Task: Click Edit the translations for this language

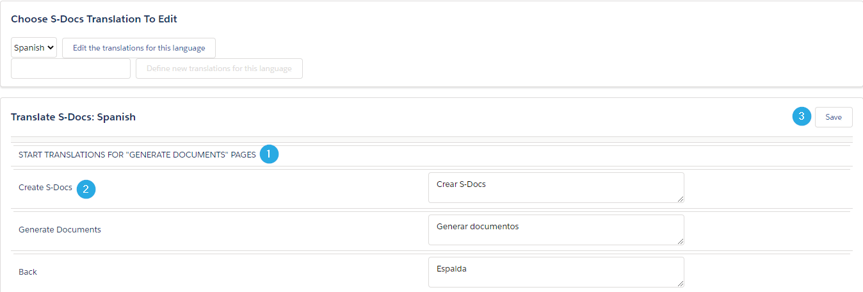Action: coord(139,48)
